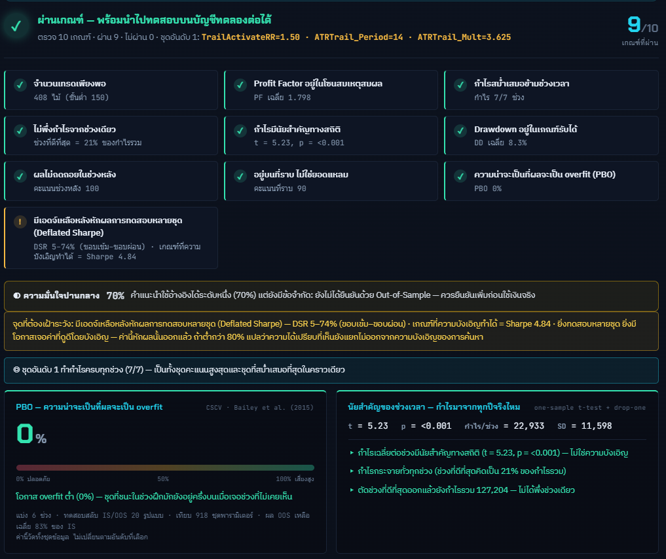Click the check icon beside the t = 5.23 card
The height and width of the screenshot is (559, 666).
pyautogui.click(x=240, y=131)
